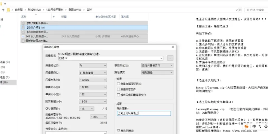
Task: Open the 压缩格式 7z dropdown
Action: pyautogui.click(x=93, y=65)
